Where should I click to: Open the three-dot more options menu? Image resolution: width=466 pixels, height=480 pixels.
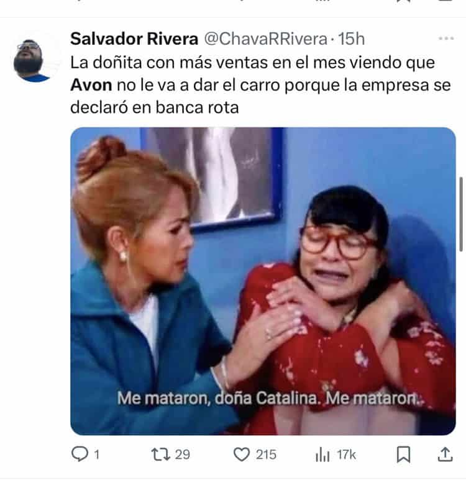pos(445,38)
